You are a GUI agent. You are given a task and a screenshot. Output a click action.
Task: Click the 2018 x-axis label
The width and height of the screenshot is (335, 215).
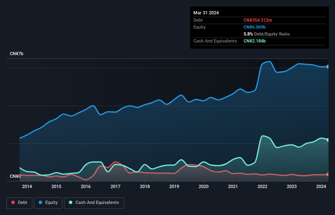(x=145, y=186)
